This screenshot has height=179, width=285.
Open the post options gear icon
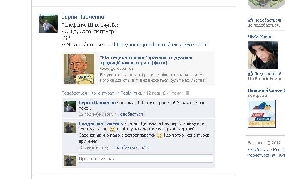187,93
